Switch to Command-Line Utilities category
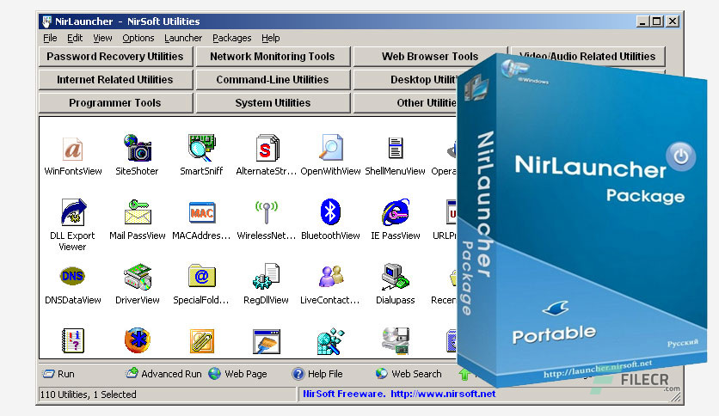Screen dimensions: 719x416 click(273, 80)
